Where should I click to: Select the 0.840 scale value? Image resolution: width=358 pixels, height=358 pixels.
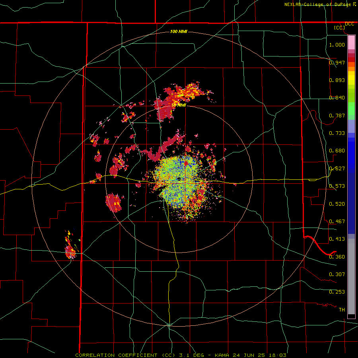tap(337, 98)
